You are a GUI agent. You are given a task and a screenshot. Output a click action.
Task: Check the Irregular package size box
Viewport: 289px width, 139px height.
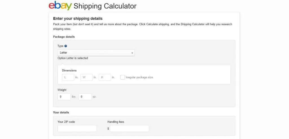(122, 77)
